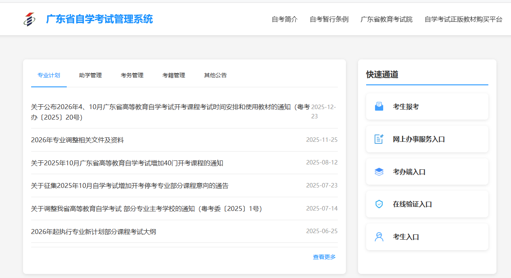511x278 pixels.
Task: Open 自学考试正版教材购买平台 navigation link
Action: coord(463,19)
